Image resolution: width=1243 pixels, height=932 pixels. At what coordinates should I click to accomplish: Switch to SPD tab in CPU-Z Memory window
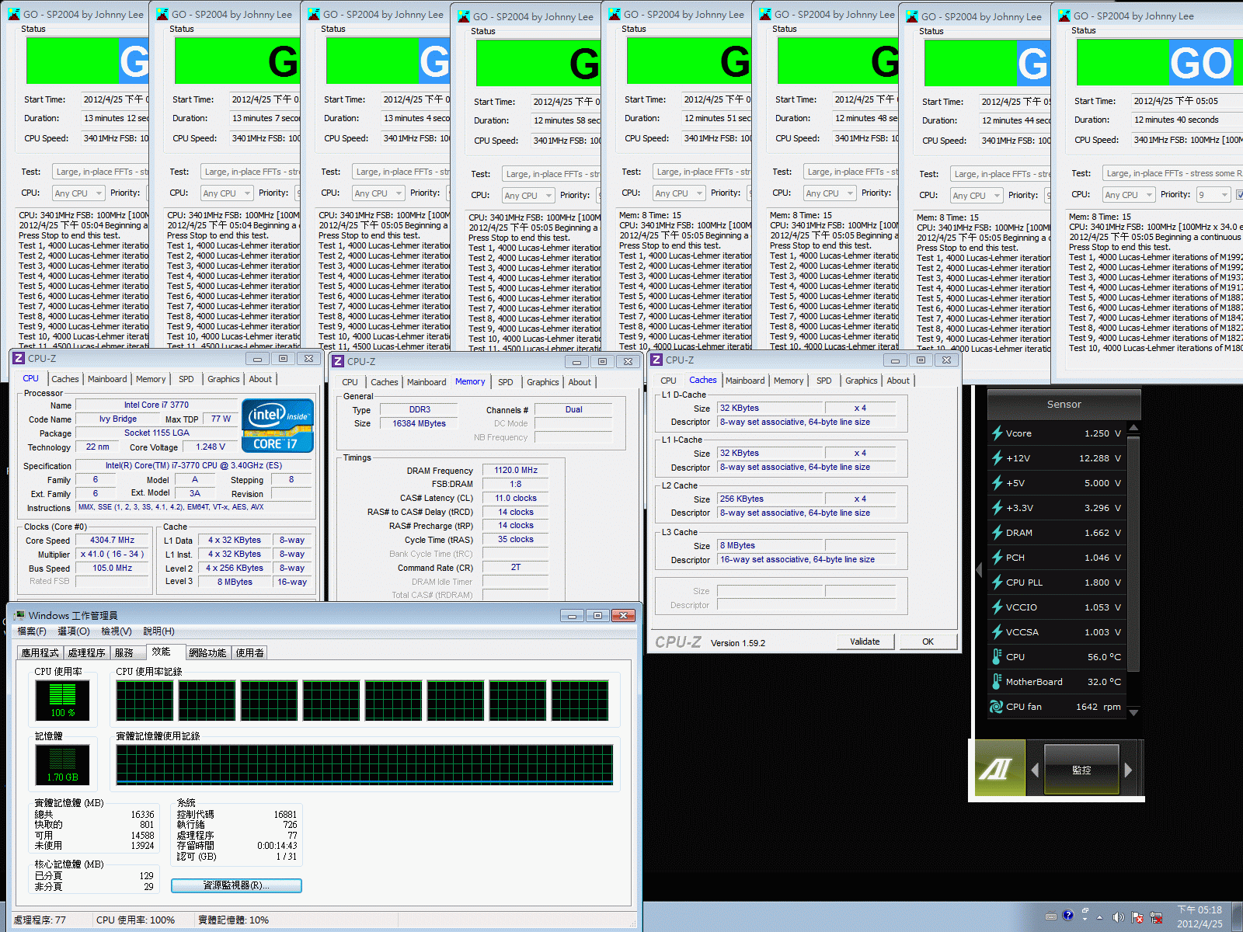pos(506,382)
